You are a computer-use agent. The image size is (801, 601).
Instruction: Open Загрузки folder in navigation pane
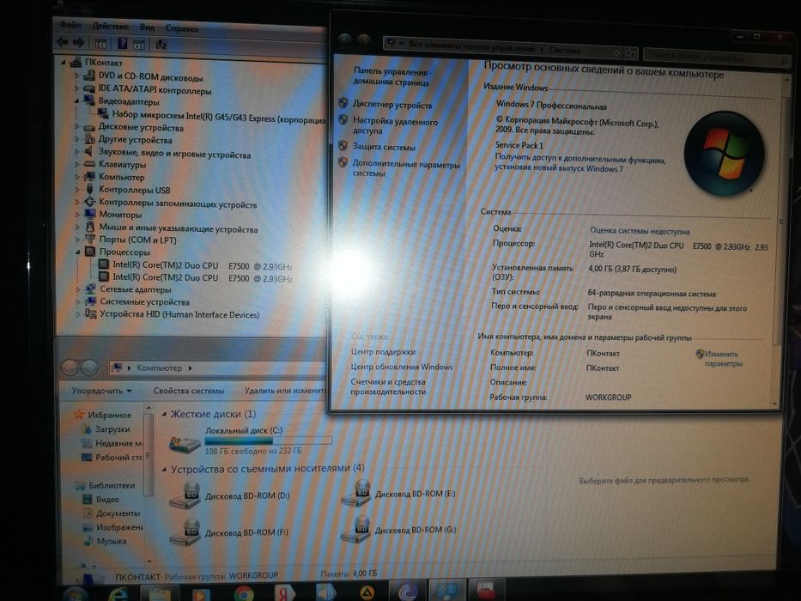tap(112, 428)
